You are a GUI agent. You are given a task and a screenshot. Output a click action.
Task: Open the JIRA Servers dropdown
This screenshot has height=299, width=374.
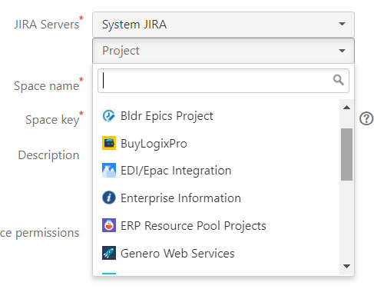[x=223, y=25]
